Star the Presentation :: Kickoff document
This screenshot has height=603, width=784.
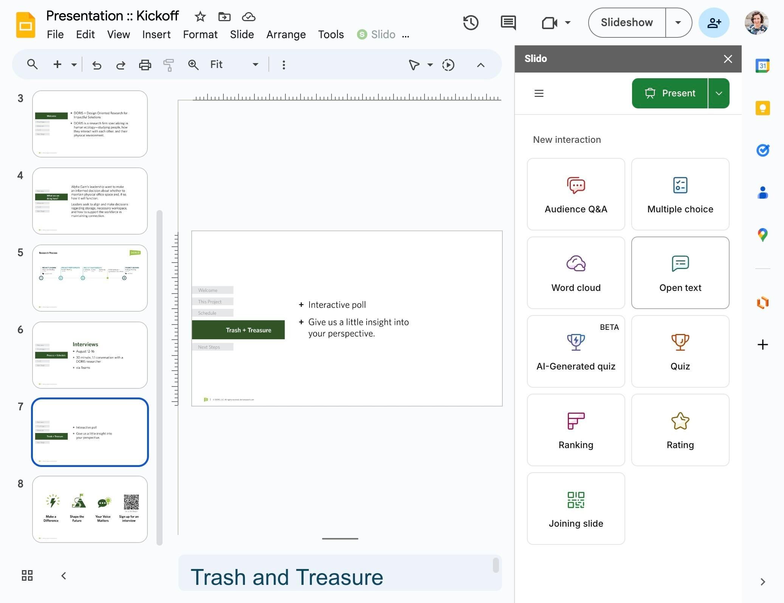tap(200, 17)
